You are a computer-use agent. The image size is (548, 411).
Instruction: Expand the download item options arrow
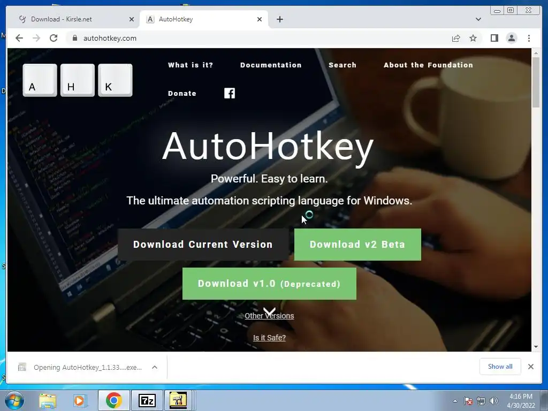[x=155, y=367]
